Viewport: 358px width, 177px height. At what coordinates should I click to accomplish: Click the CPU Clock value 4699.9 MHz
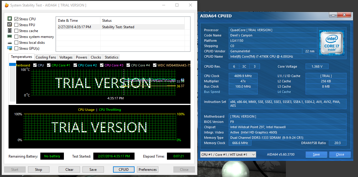243,76
